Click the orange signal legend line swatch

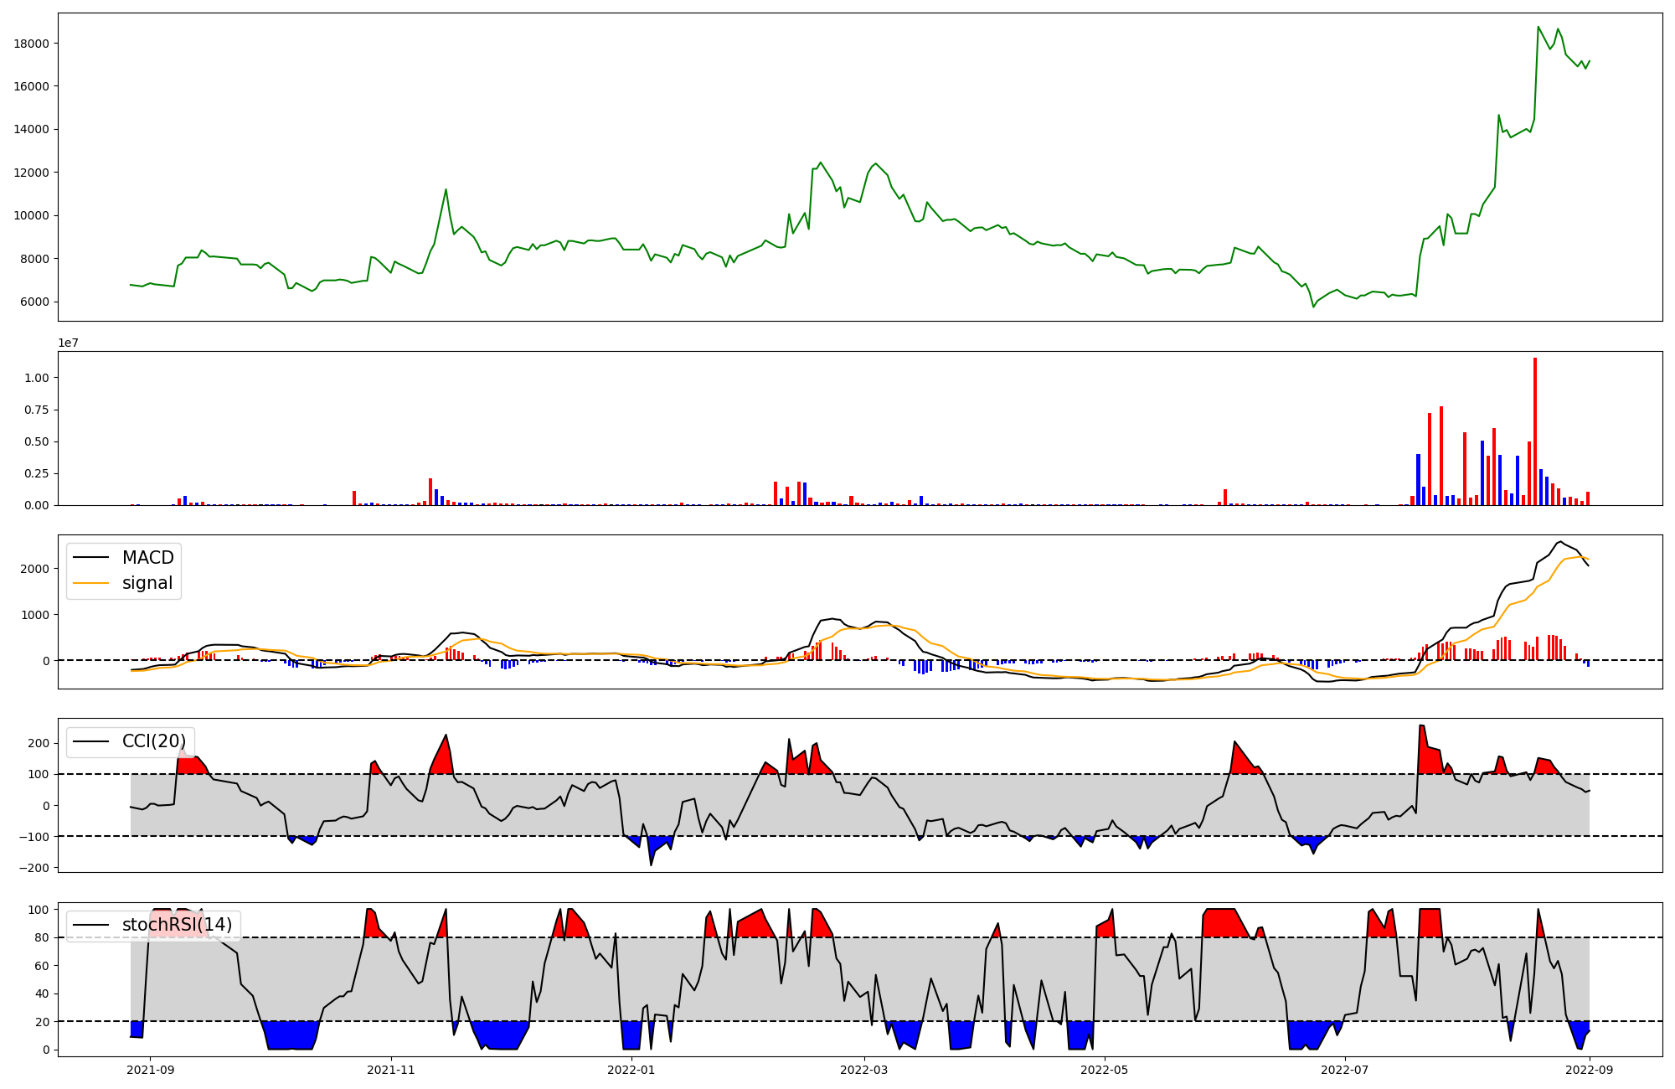[x=91, y=583]
